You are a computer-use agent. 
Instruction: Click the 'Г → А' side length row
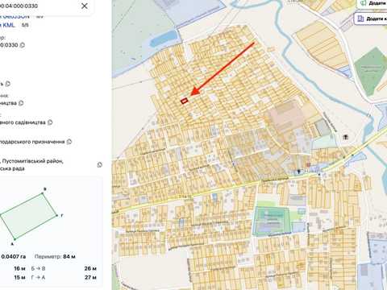pos(64,277)
